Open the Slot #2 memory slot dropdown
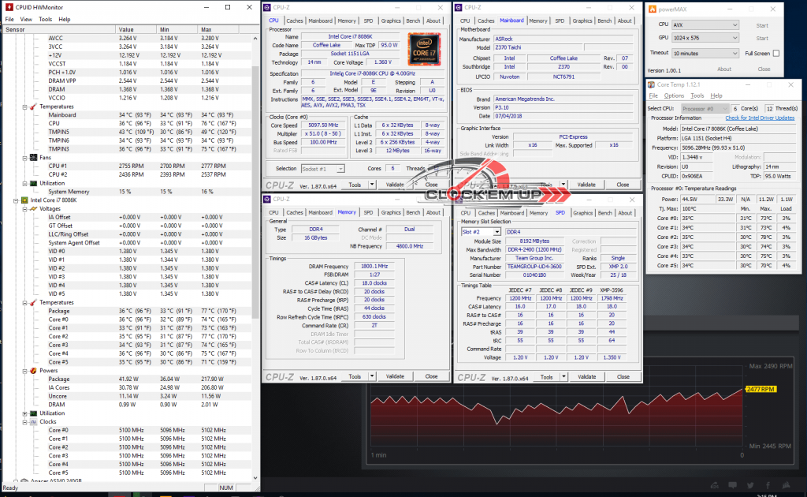 pyautogui.click(x=481, y=232)
